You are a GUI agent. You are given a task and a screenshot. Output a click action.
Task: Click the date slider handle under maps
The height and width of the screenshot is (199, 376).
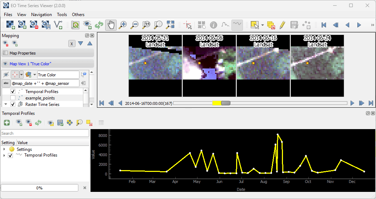(226, 103)
